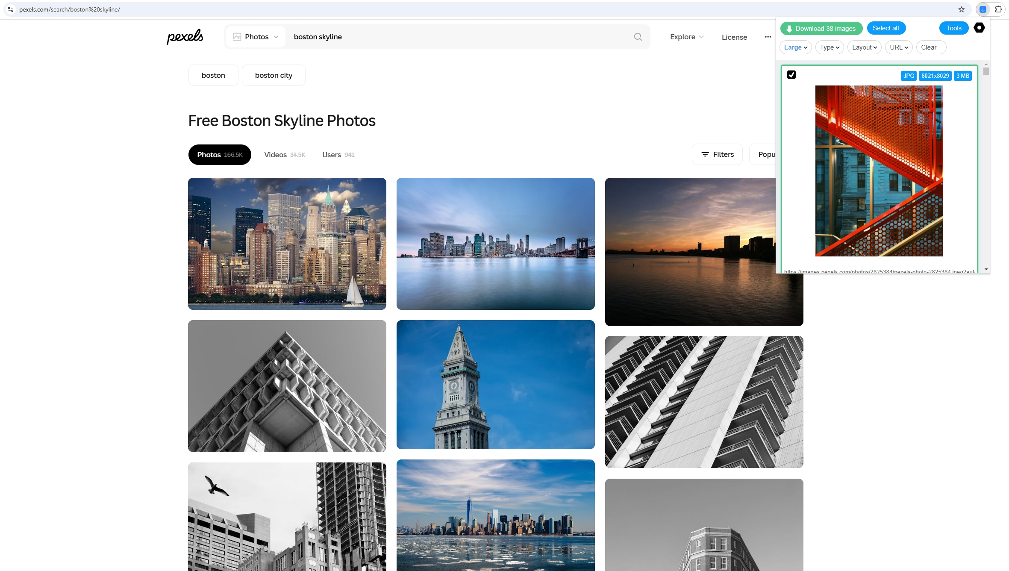Click the Pexels logo
This screenshot has width=1009, height=571.
click(185, 37)
